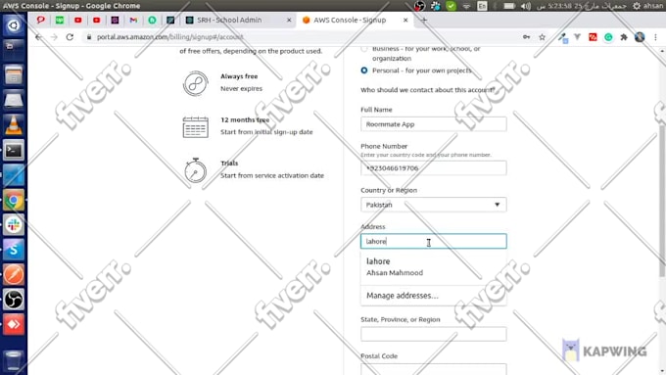The width and height of the screenshot is (666, 375).
Task: Open Slack from the dock
Action: coord(14,225)
